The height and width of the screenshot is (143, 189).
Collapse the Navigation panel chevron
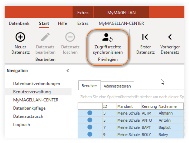tap(68, 71)
